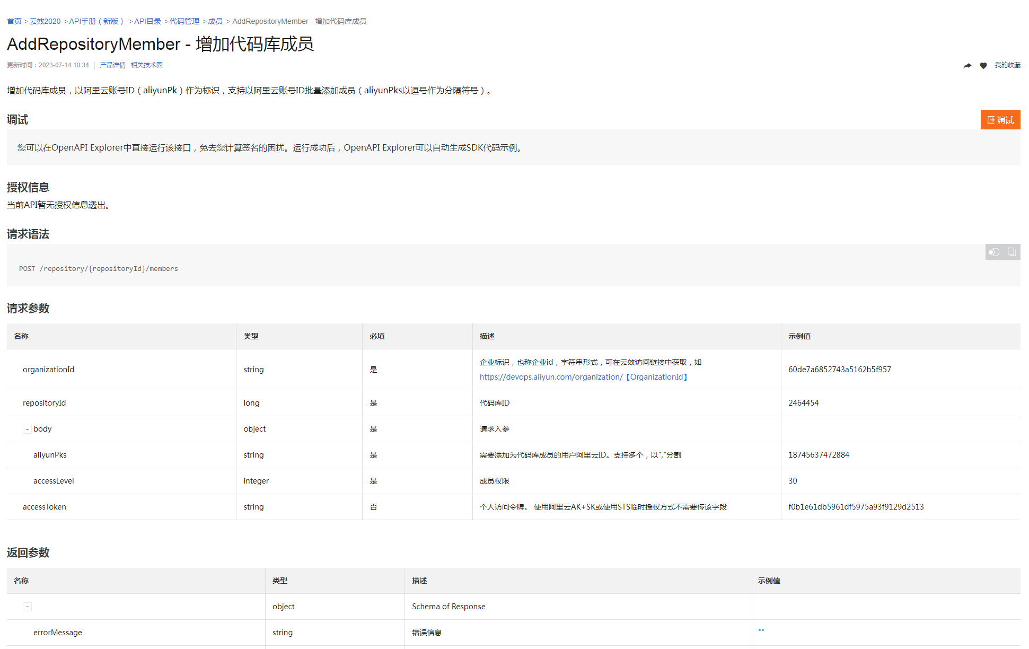This screenshot has width=1029, height=649.
Task: Click the update time 2023-07-14 10:34
Action: click(x=64, y=65)
